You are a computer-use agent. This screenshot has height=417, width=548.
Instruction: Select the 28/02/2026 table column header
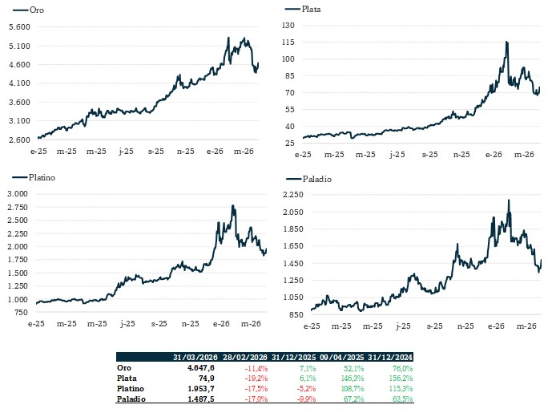click(246, 357)
